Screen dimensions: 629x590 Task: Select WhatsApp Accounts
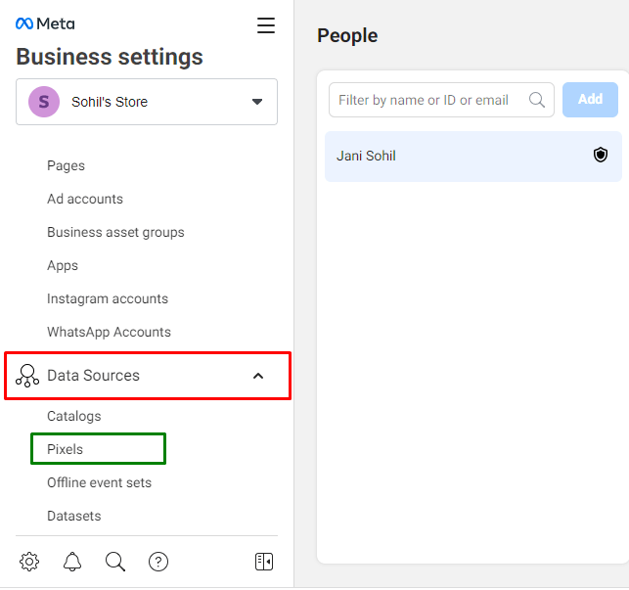(x=109, y=333)
